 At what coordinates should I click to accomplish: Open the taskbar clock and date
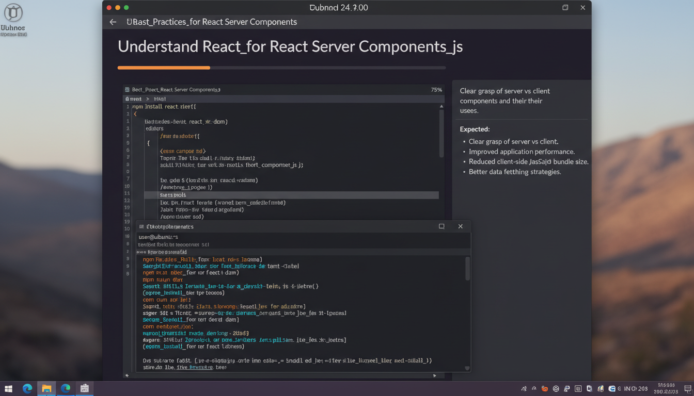coord(666,389)
